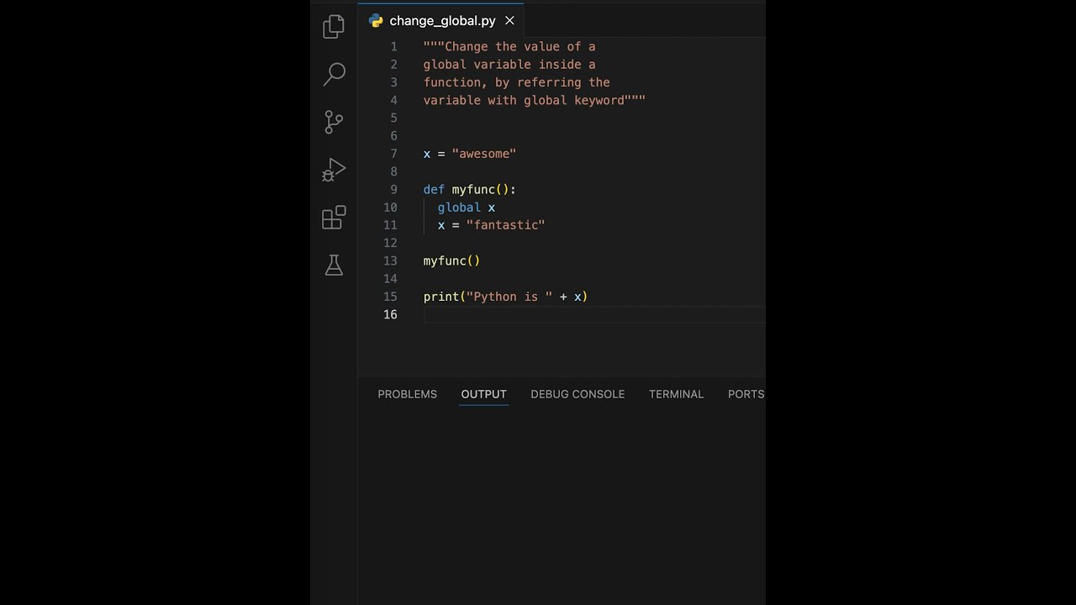Click the myfunc() call on line 13

click(451, 261)
